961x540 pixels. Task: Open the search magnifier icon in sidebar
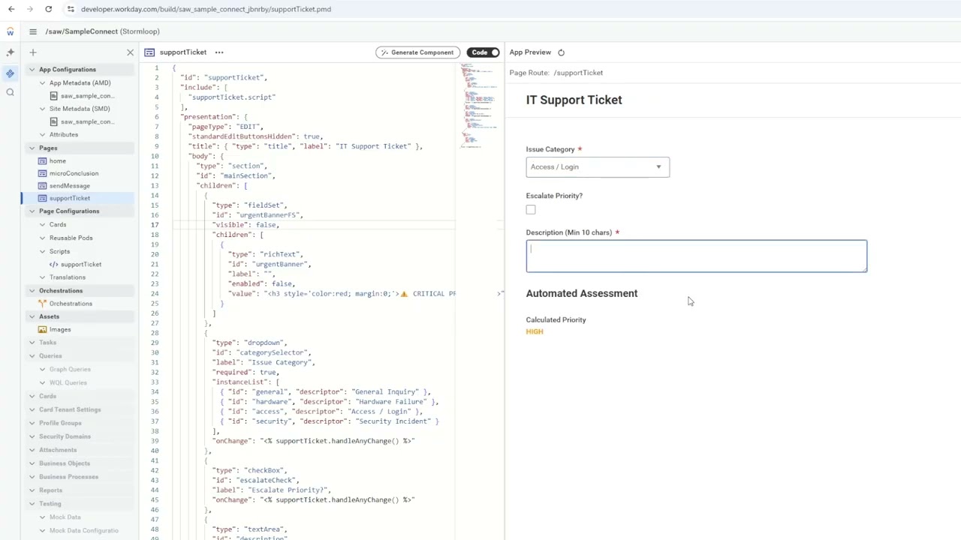coord(10,92)
